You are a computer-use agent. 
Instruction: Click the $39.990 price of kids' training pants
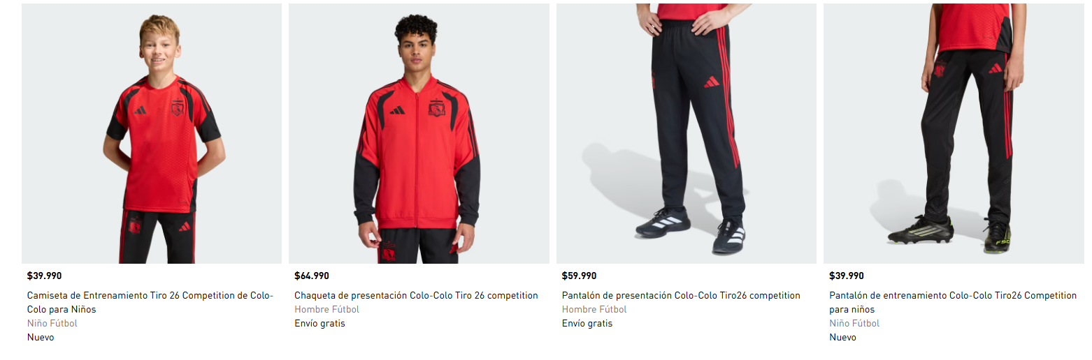[x=847, y=276]
